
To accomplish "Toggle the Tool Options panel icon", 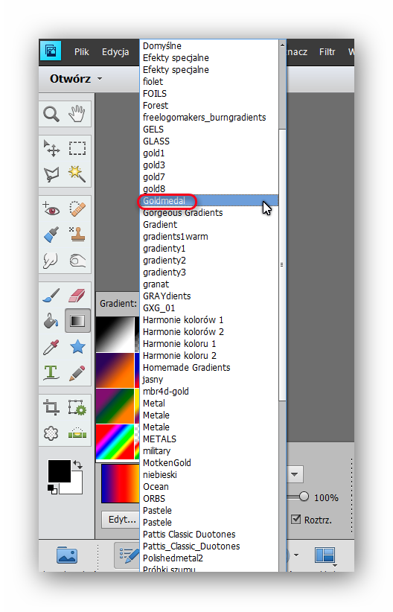I will pyautogui.click(x=128, y=555).
